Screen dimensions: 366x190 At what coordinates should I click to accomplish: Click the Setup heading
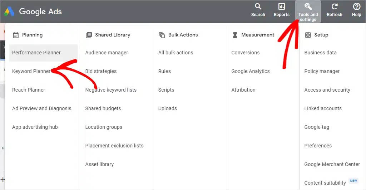(321, 35)
